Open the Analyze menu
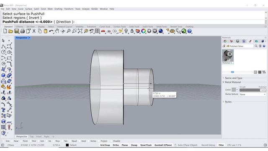 (x=86, y=9)
